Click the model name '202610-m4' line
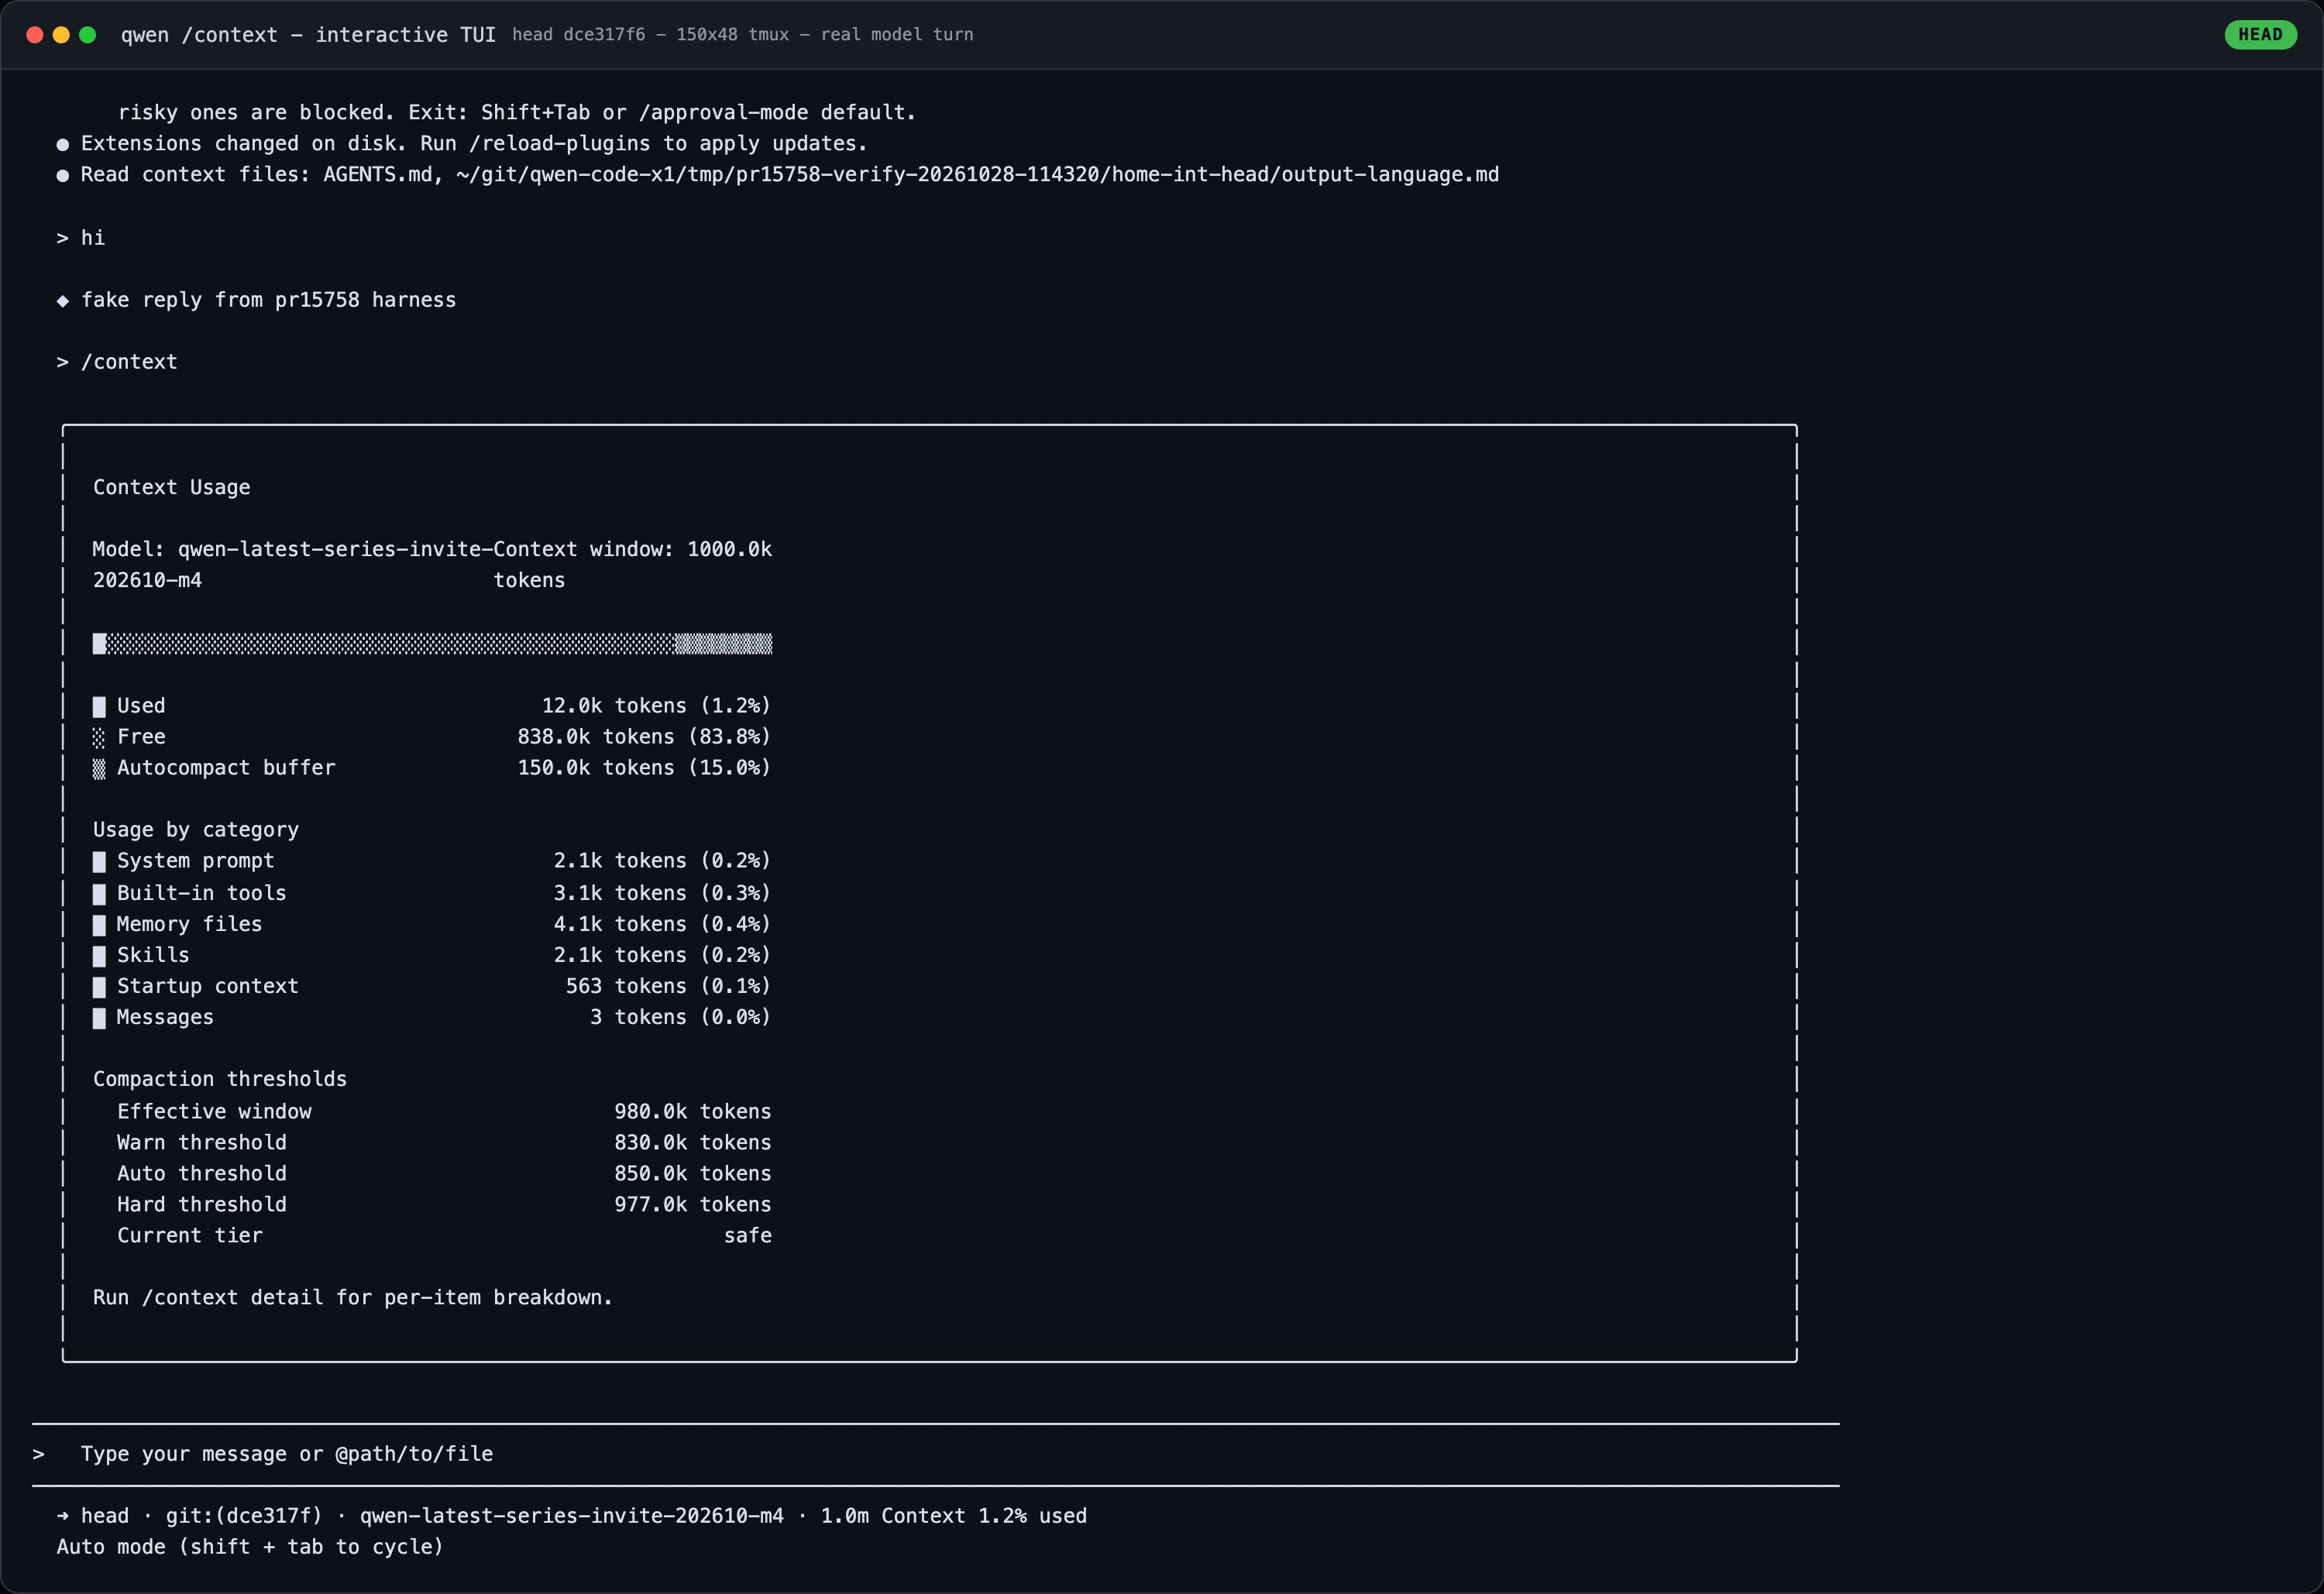This screenshot has height=1594, width=2324. (147, 580)
